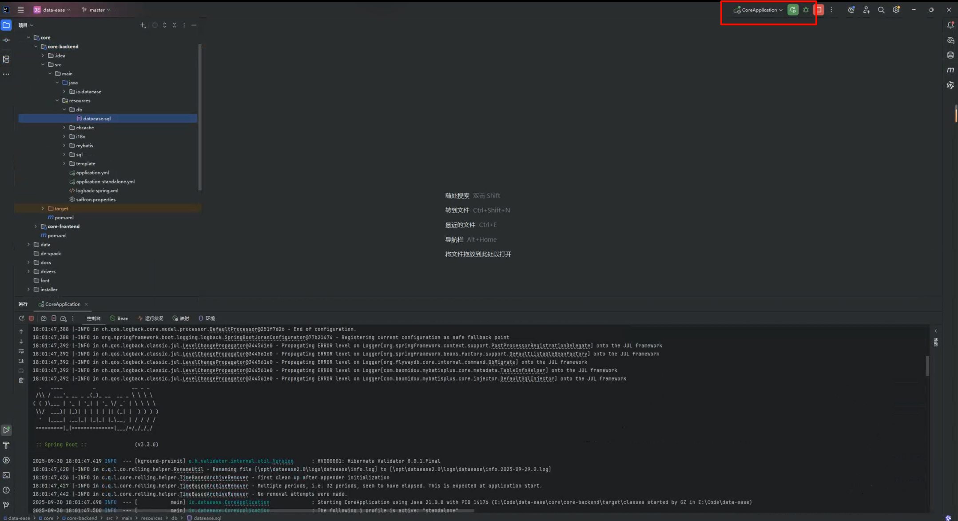
Task: Toggle soft-wrap in the console
Action: click(21, 351)
